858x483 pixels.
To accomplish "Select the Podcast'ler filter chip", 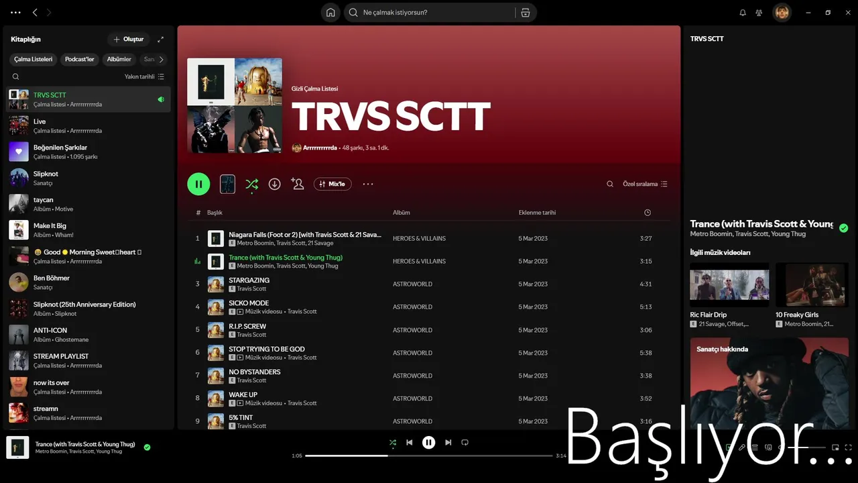I will tap(79, 59).
